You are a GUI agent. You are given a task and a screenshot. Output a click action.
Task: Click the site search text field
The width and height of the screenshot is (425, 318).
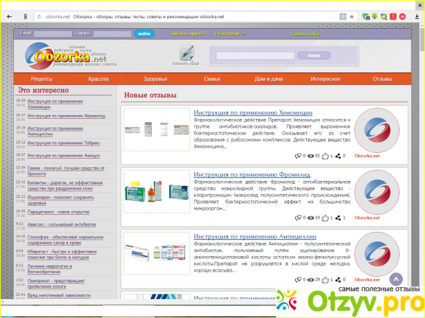(251, 56)
